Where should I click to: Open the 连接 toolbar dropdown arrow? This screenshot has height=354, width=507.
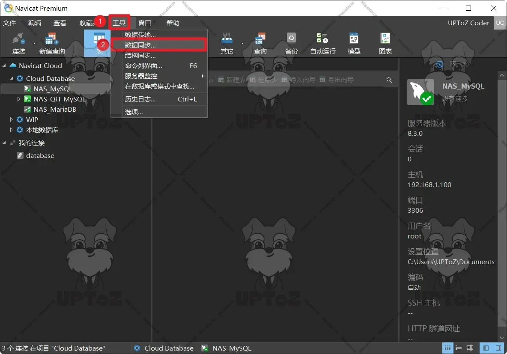pyautogui.click(x=34, y=43)
